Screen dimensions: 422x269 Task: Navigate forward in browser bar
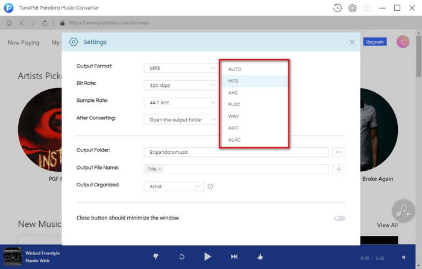[x=33, y=23]
